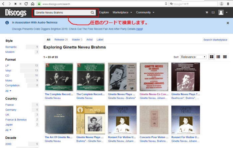The image size is (233, 148).
Task: Click the Search Marketplace link
Action: point(215,40)
